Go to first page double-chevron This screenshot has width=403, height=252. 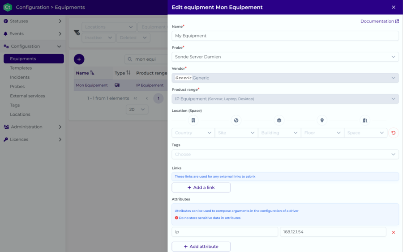coord(135,98)
